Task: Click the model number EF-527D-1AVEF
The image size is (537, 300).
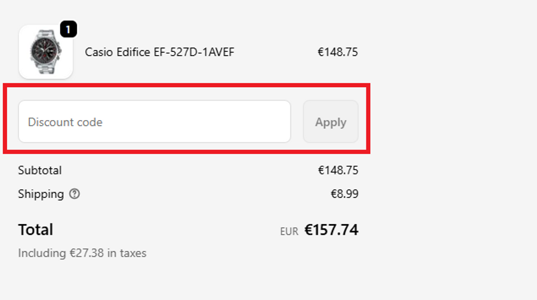Action: coord(194,52)
